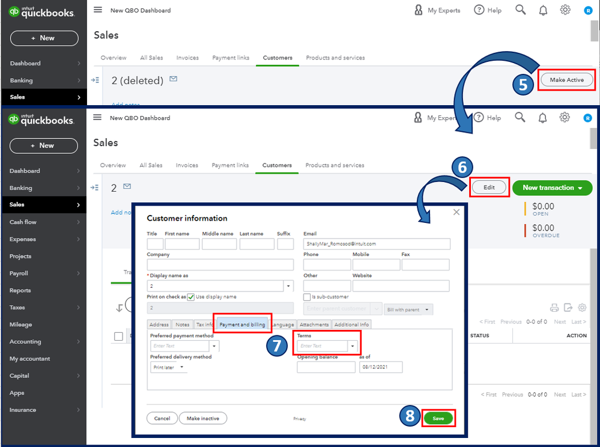Open the Payment and billing tab
The width and height of the screenshot is (600, 447).
click(x=242, y=324)
